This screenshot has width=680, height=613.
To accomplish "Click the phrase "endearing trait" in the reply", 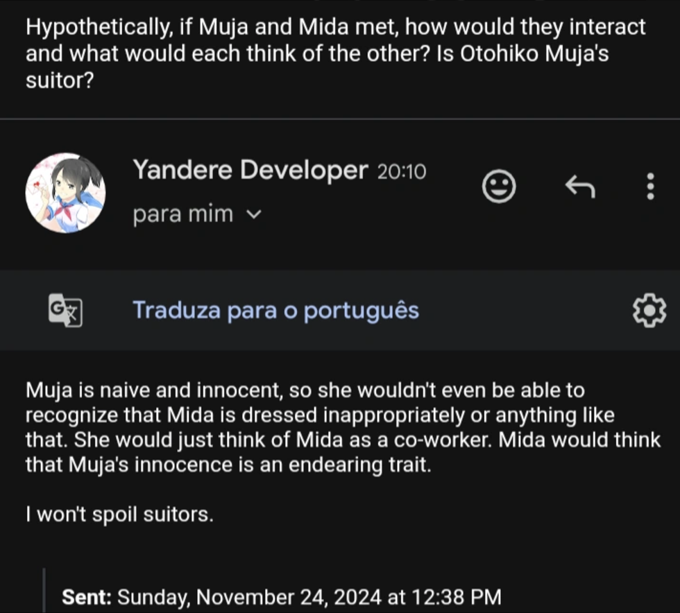I will click(x=360, y=465).
